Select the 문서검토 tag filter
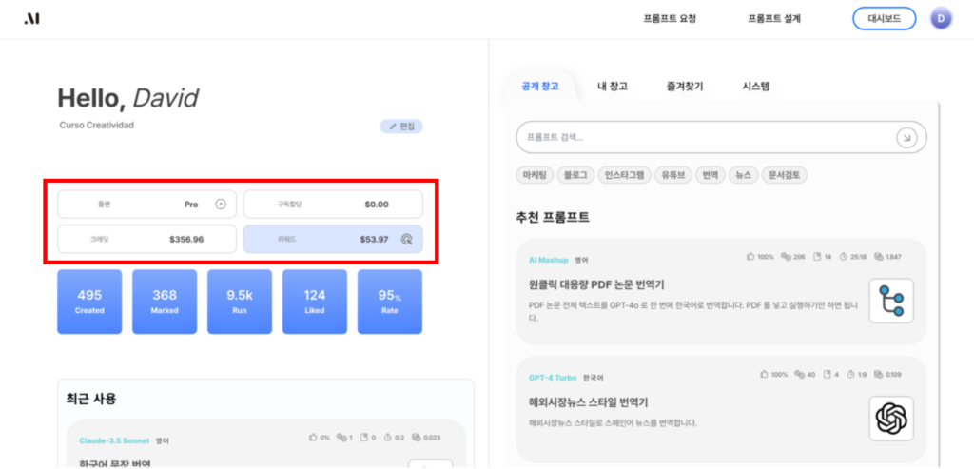The height and width of the screenshot is (469, 974). pos(786,175)
